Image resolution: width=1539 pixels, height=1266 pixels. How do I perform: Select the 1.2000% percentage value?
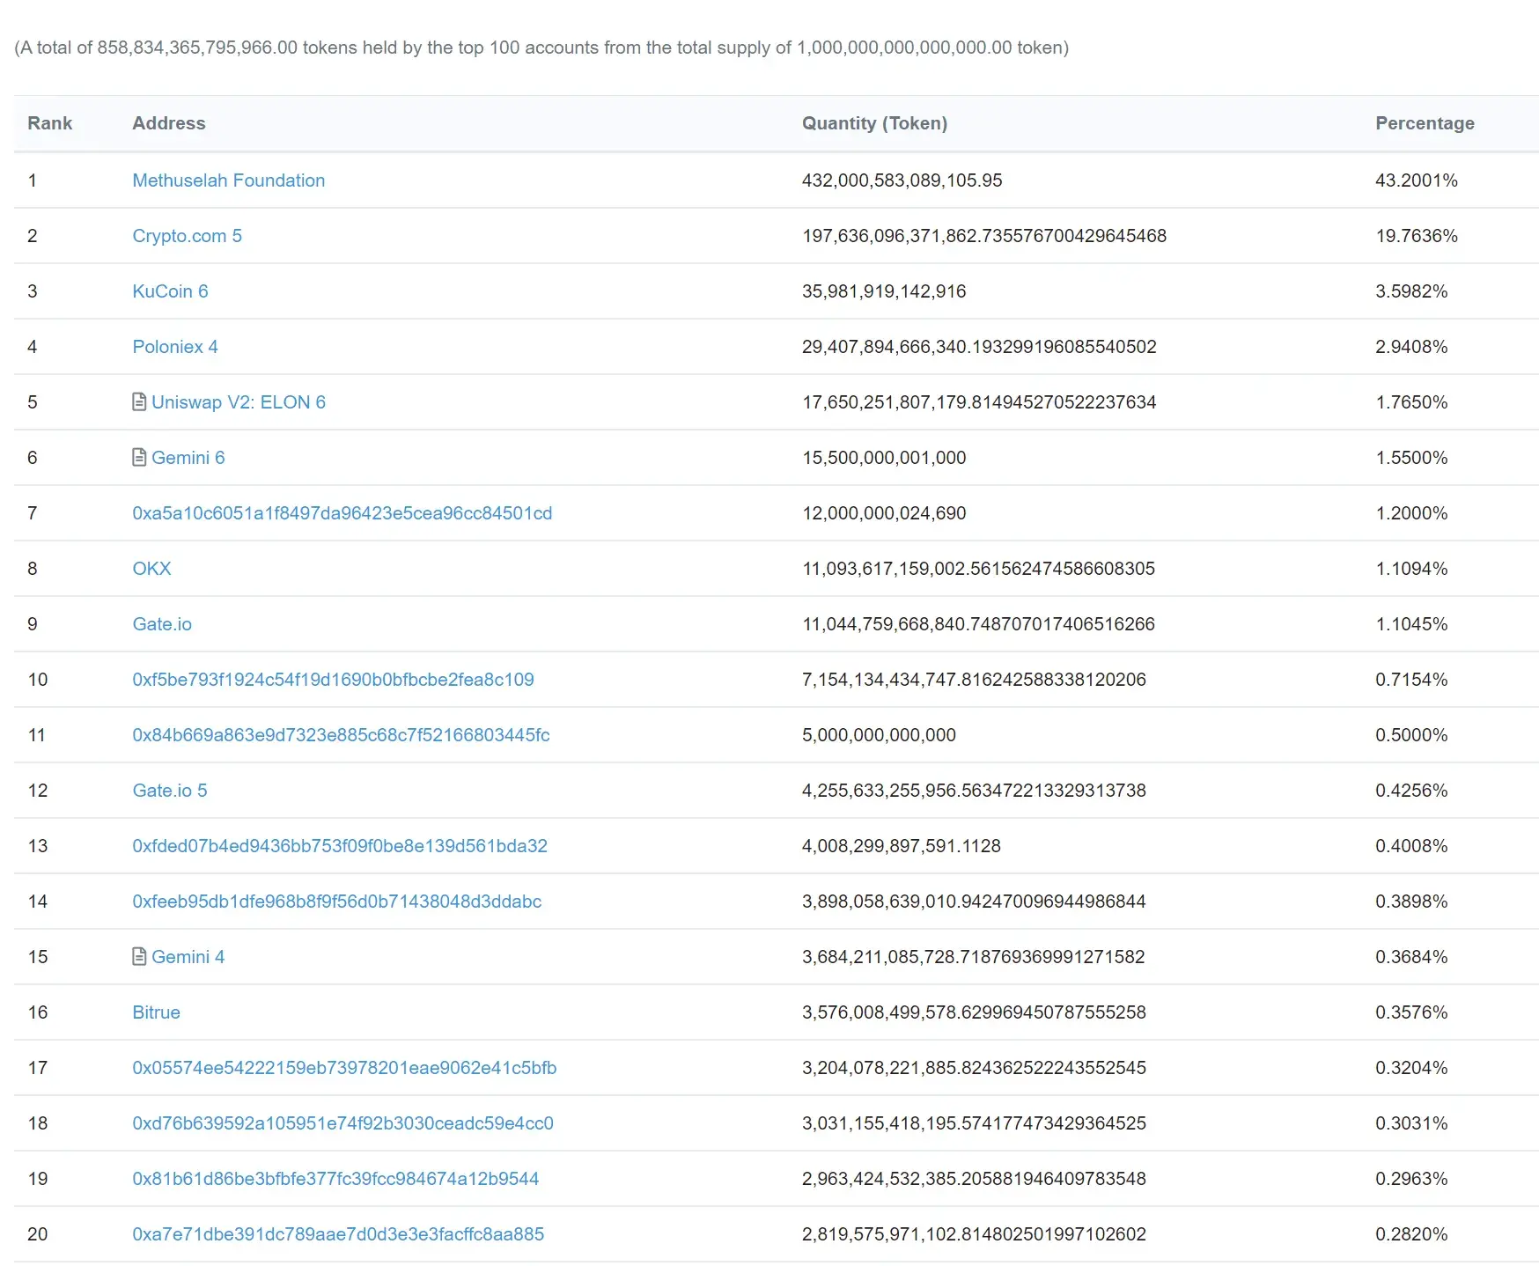pos(1411,513)
